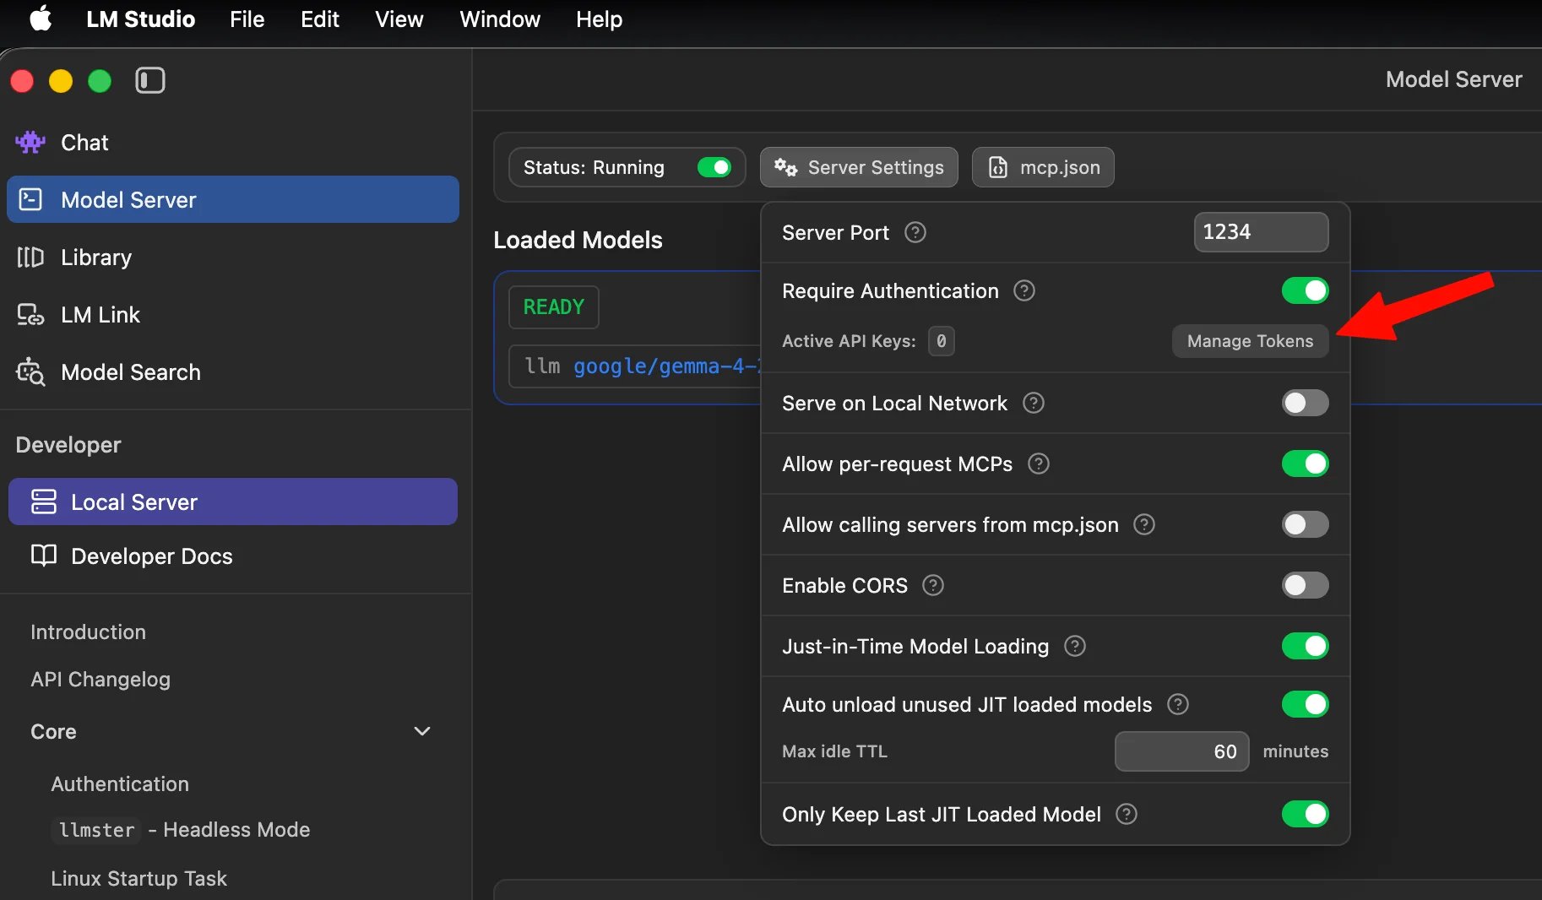The height and width of the screenshot is (900, 1542).
Task: Open Developer Docs
Action: pyautogui.click(x=232, y=556)
